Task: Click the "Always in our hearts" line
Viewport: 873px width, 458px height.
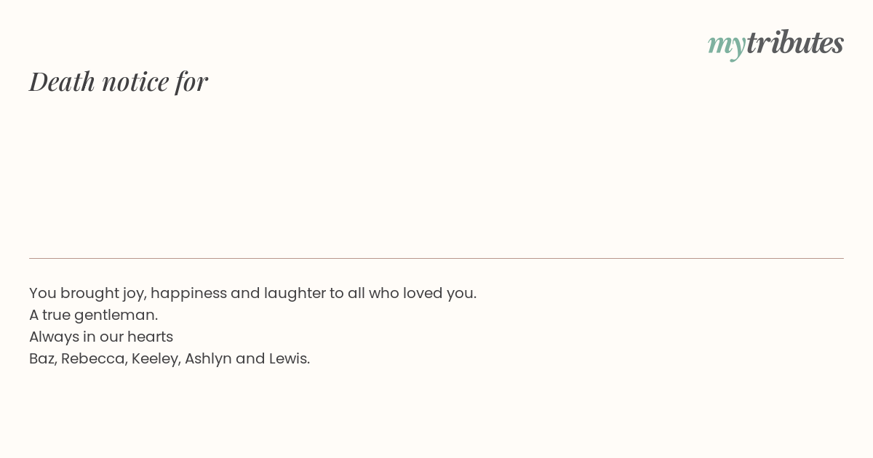Action: (101, 337)
